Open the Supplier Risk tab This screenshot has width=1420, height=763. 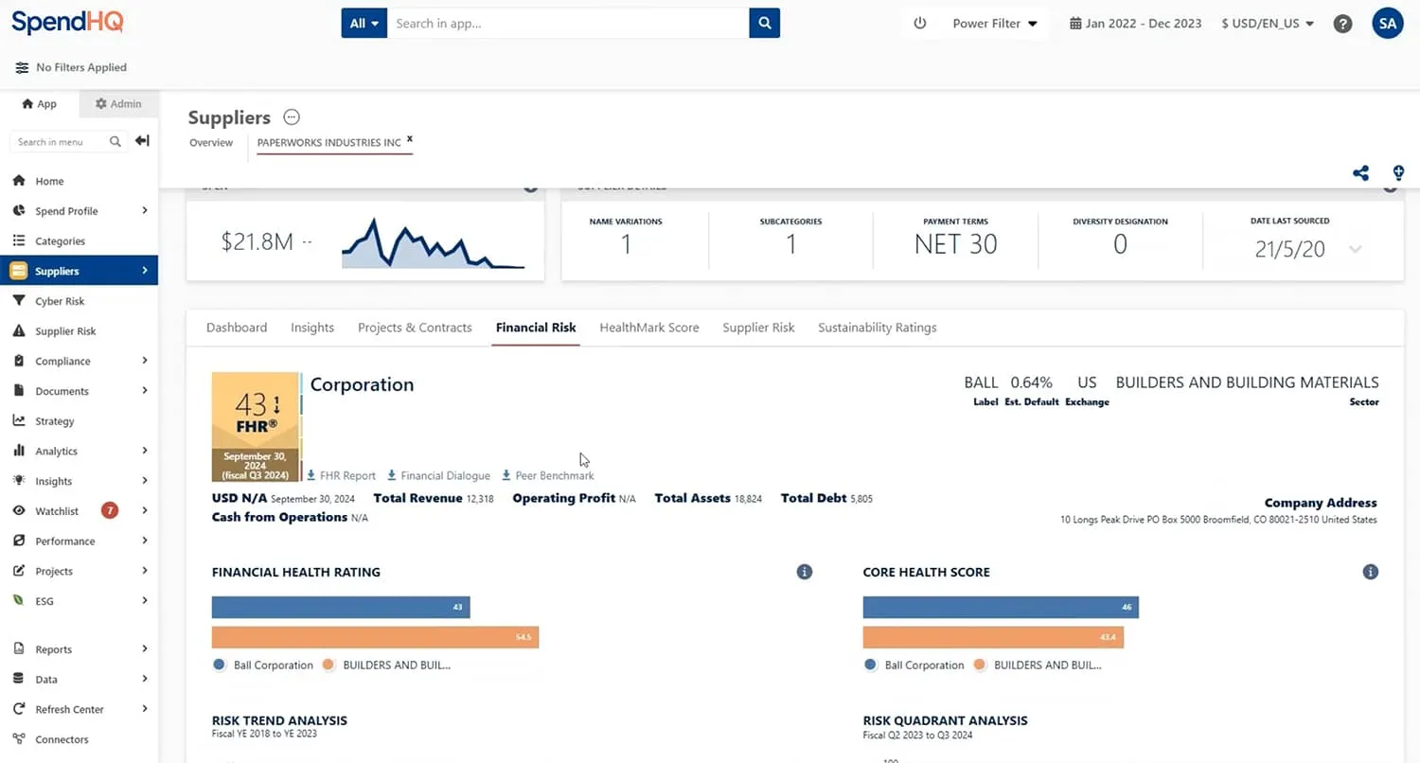coord(758,328)
